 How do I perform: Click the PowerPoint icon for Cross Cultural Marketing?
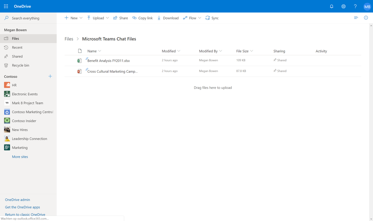[79, 71]
